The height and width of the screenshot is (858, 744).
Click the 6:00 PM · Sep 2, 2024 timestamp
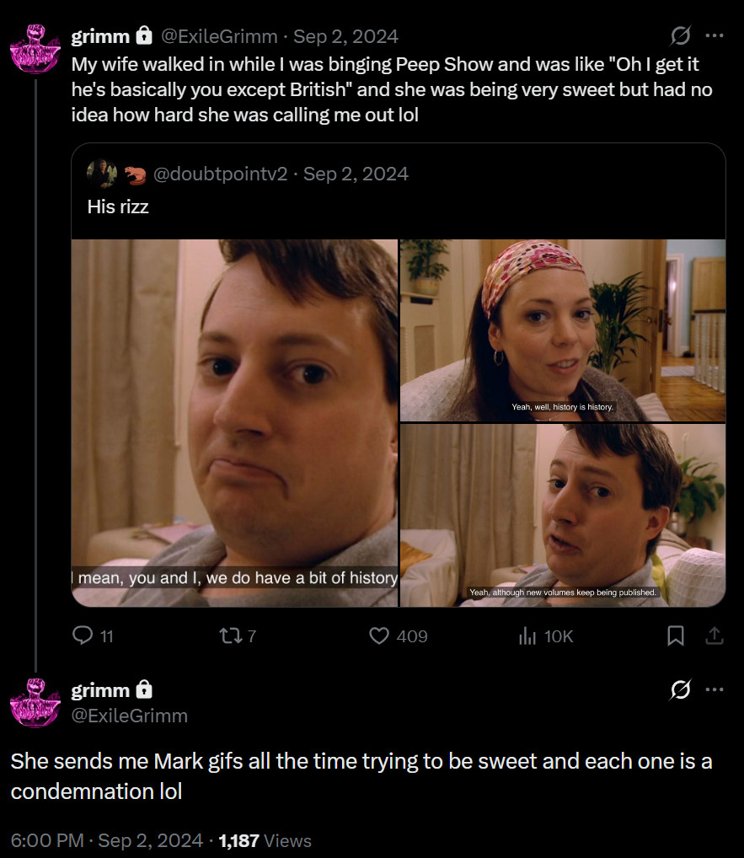coord(107,840)
